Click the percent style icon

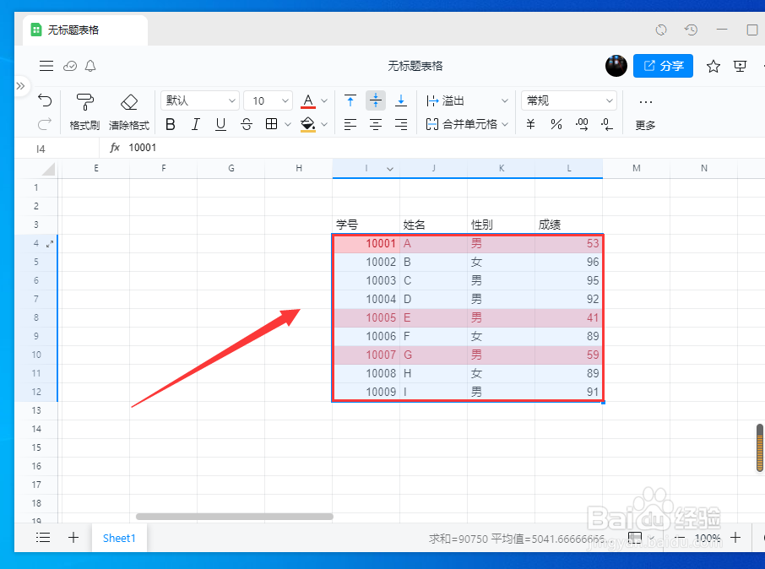point(555,124)
